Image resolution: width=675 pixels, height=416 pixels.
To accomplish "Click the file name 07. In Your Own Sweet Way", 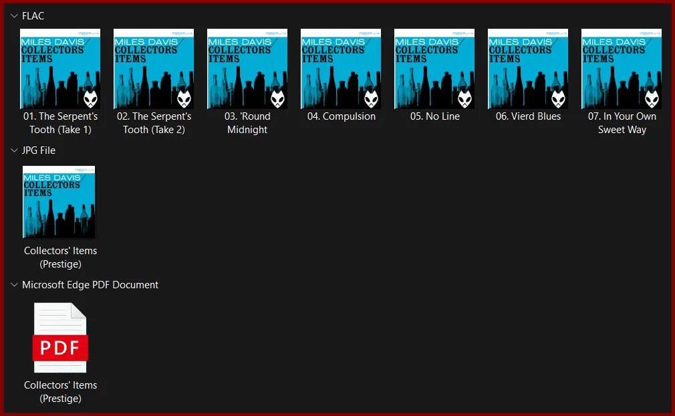I will click(x=622, y=123).
